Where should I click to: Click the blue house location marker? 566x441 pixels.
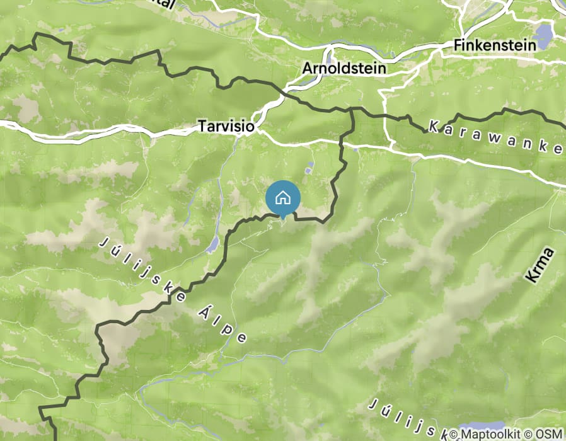coord(283,199)
